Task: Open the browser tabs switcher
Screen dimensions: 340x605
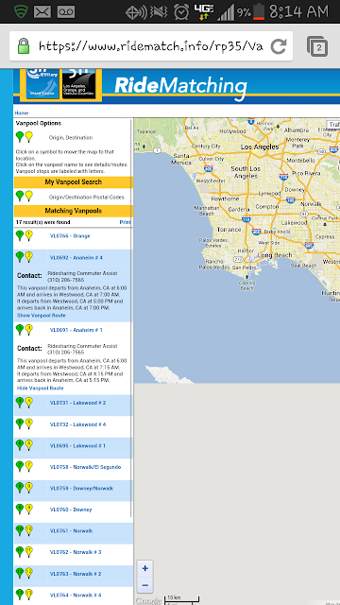Action: click(x=317, y=46)
